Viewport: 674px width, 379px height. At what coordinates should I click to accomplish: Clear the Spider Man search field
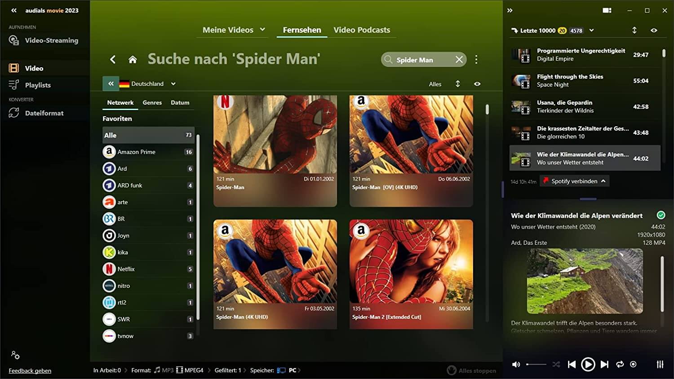459,60
